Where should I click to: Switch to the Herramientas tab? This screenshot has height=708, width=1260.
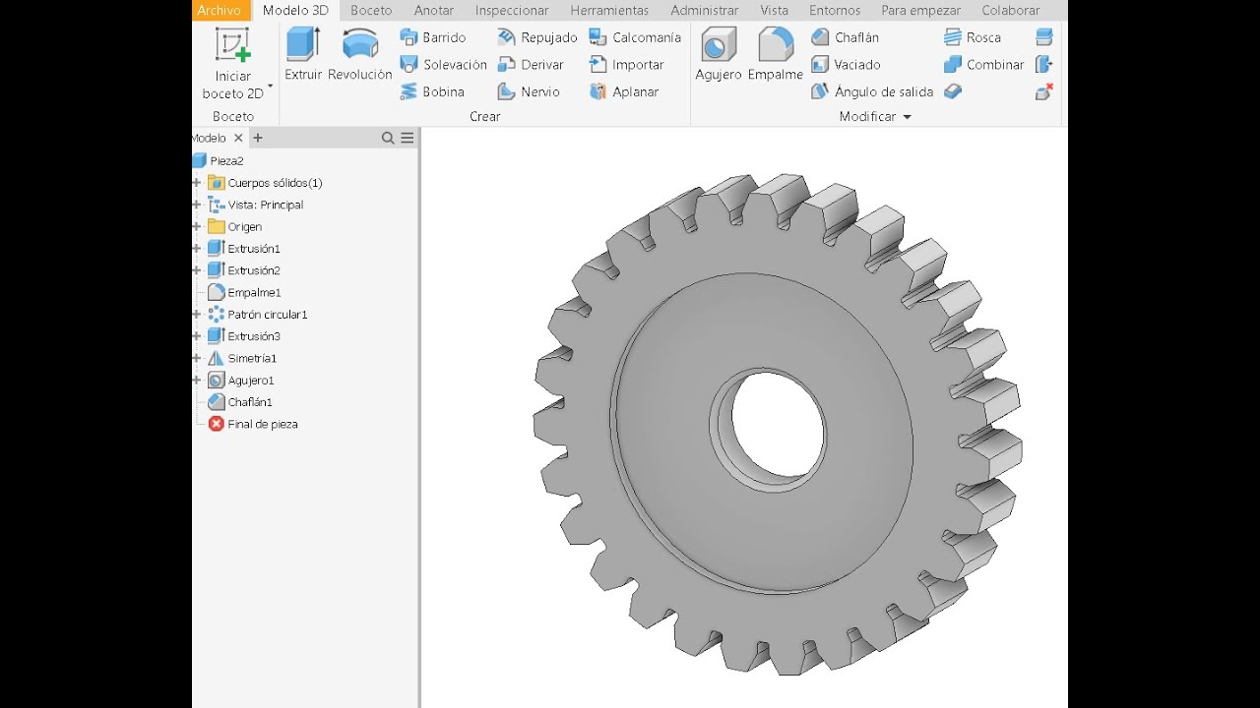coord(609,11)
